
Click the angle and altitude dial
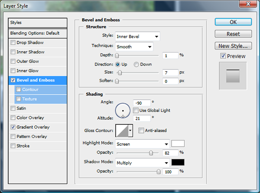tap(123, 111)
